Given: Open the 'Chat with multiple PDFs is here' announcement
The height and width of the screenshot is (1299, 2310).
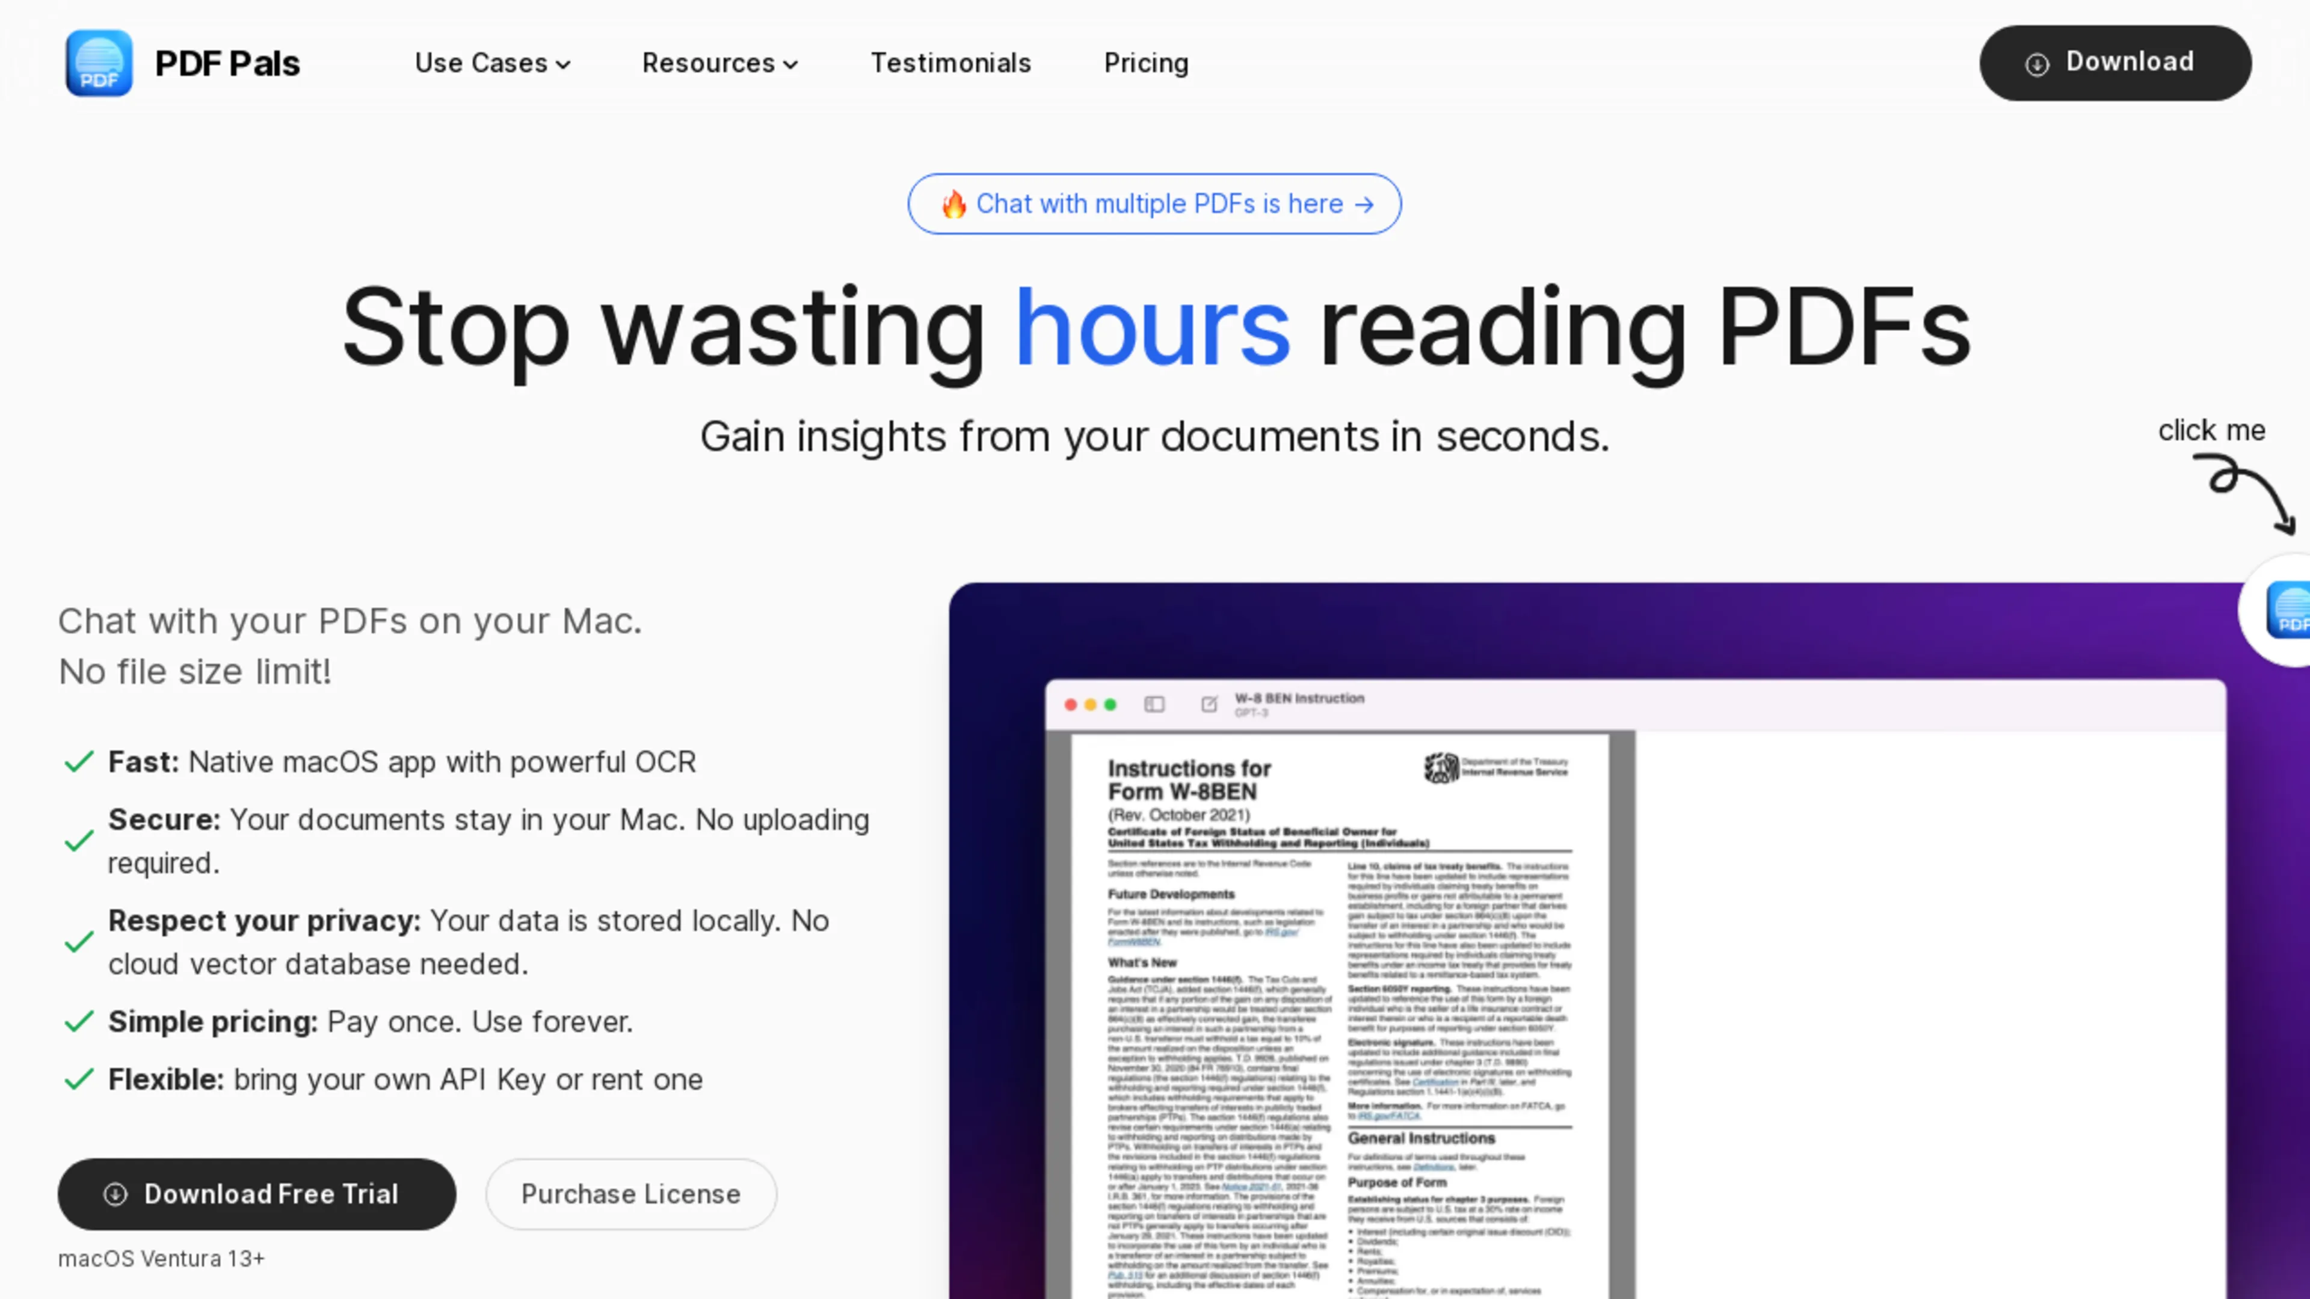Looking at the screenshot, I should click(1154, 204).
